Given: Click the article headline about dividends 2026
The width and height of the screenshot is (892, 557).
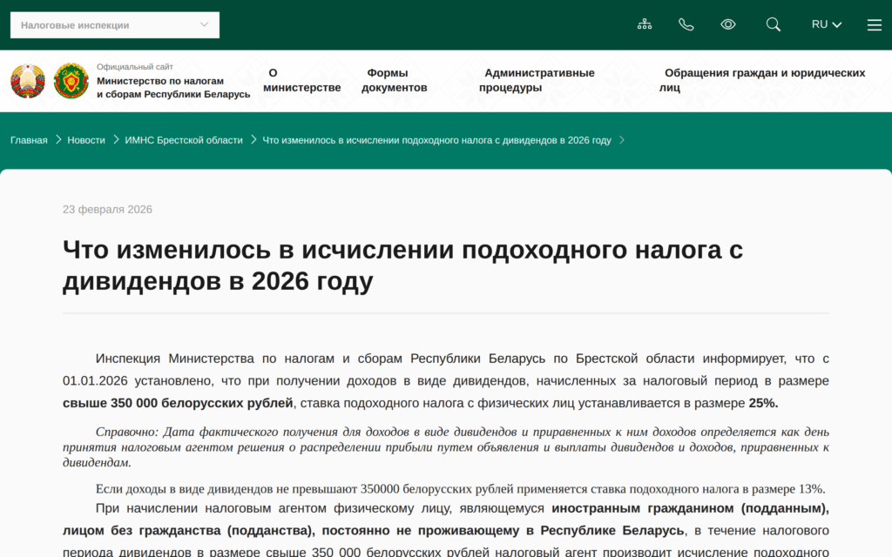Looking at the screenshot, I should (x=402, y=265).
